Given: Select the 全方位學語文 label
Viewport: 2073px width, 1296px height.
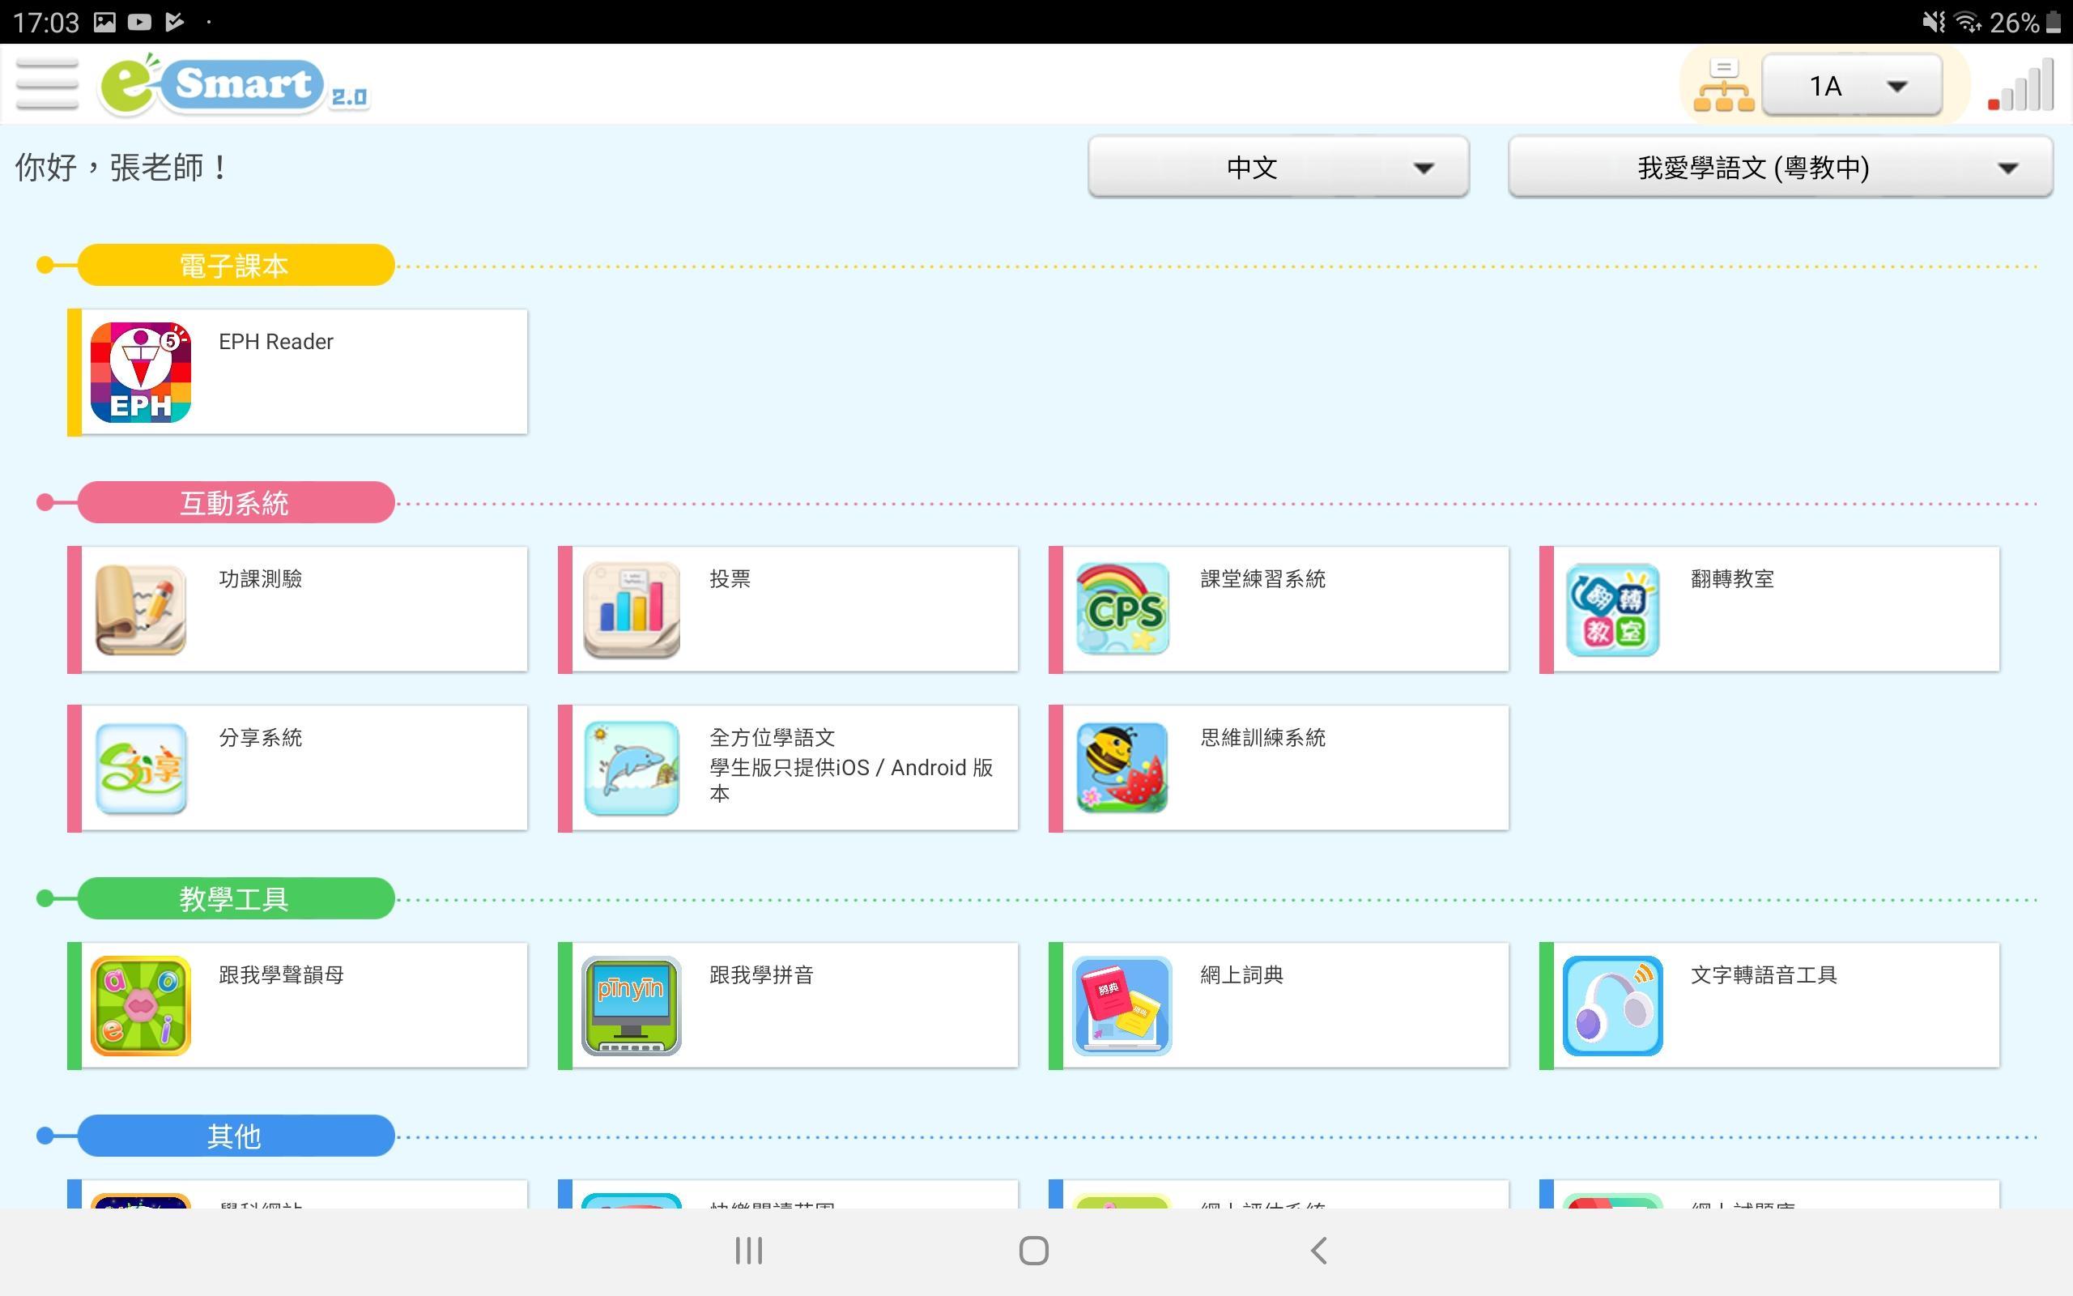Looking at the screenshot, I should (772, 738).
